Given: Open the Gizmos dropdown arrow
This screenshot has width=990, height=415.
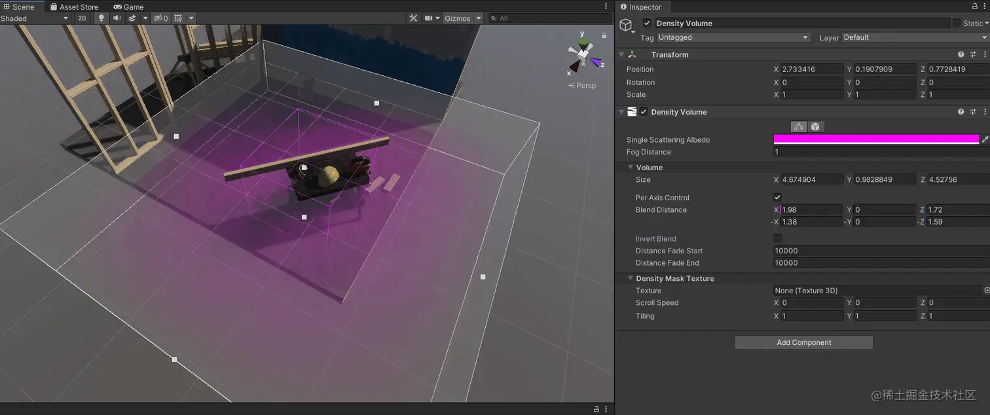Looking at the screenshot, I should [479, 18].
